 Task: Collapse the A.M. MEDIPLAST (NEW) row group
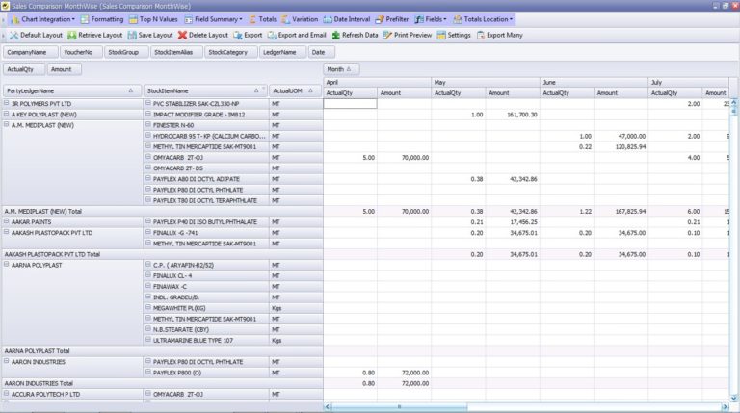click(x=7, y=125)
